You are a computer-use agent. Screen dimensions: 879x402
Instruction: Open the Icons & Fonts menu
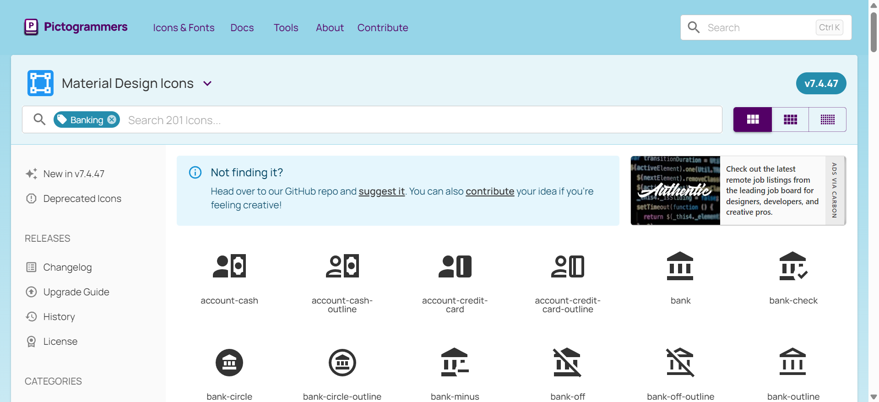(x=184, y=27)
